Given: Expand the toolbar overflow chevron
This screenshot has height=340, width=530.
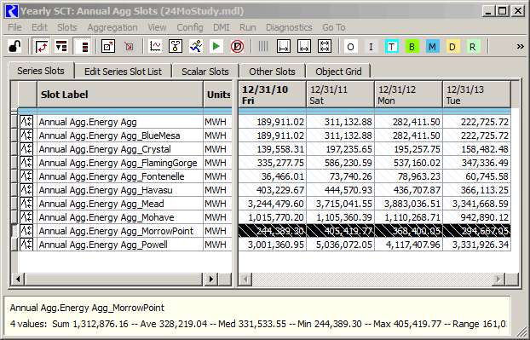Looking at the screenshot, I should tap(520, 47).
